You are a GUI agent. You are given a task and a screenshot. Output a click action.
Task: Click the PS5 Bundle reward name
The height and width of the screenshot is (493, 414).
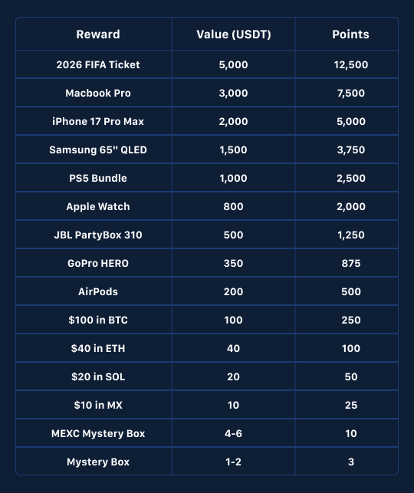click(98, 178)
